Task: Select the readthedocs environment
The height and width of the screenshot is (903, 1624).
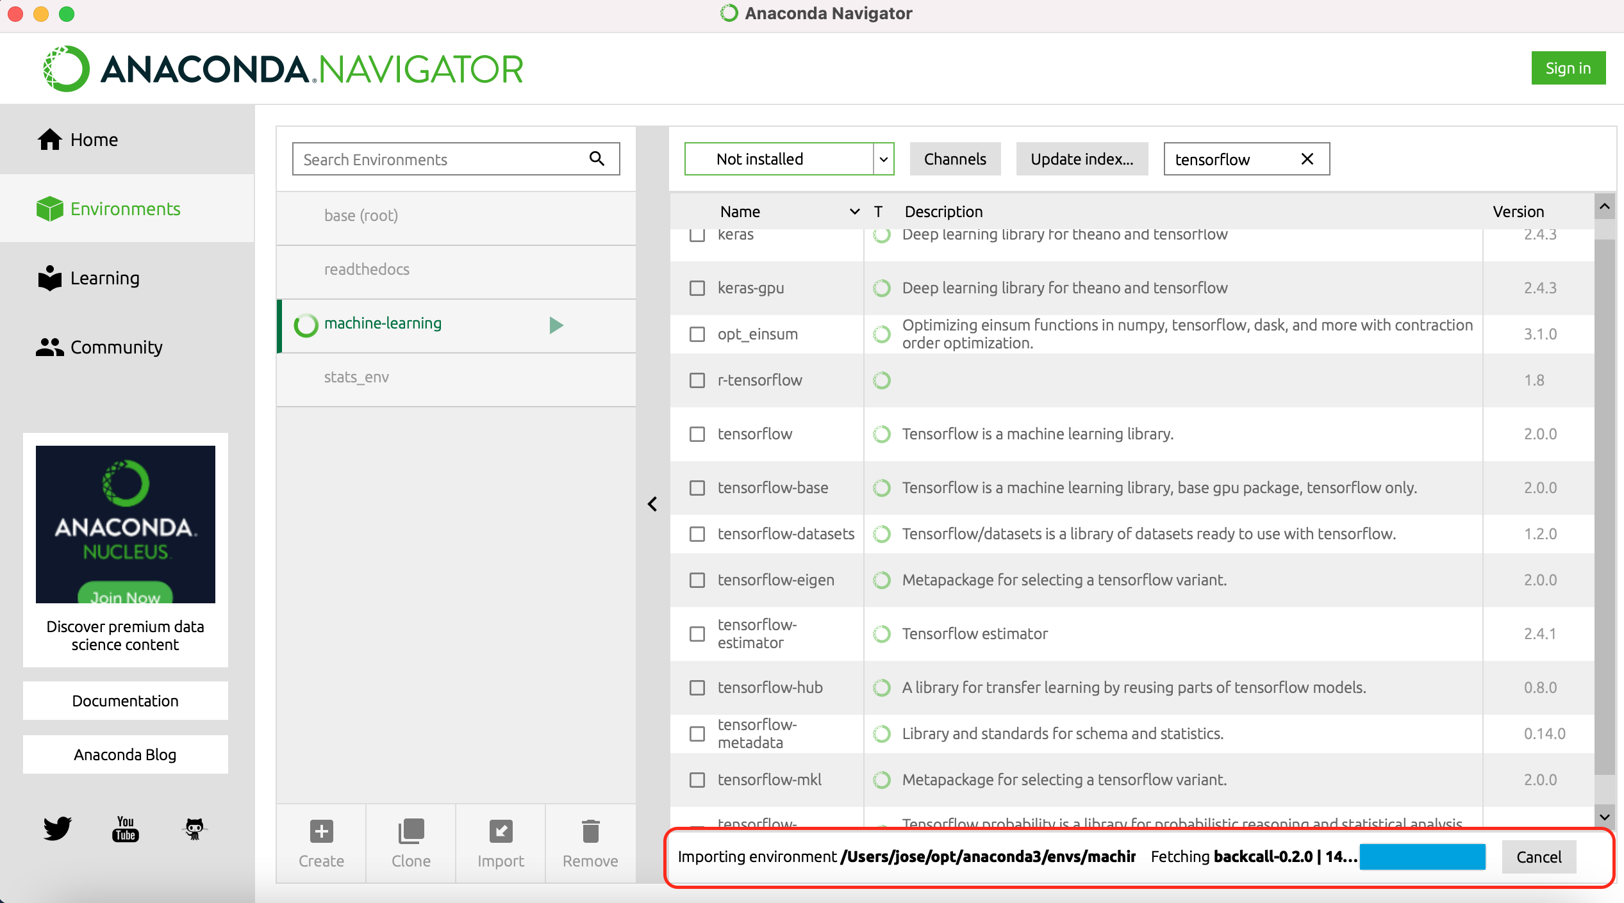Action: pyautogui.click(x=456, y=272)
